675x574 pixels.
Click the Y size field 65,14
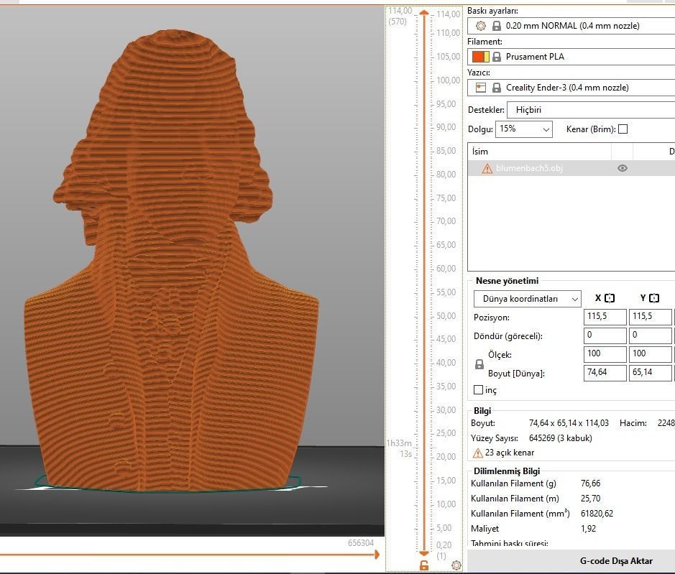pyautogui.click(x=650, y=373)
